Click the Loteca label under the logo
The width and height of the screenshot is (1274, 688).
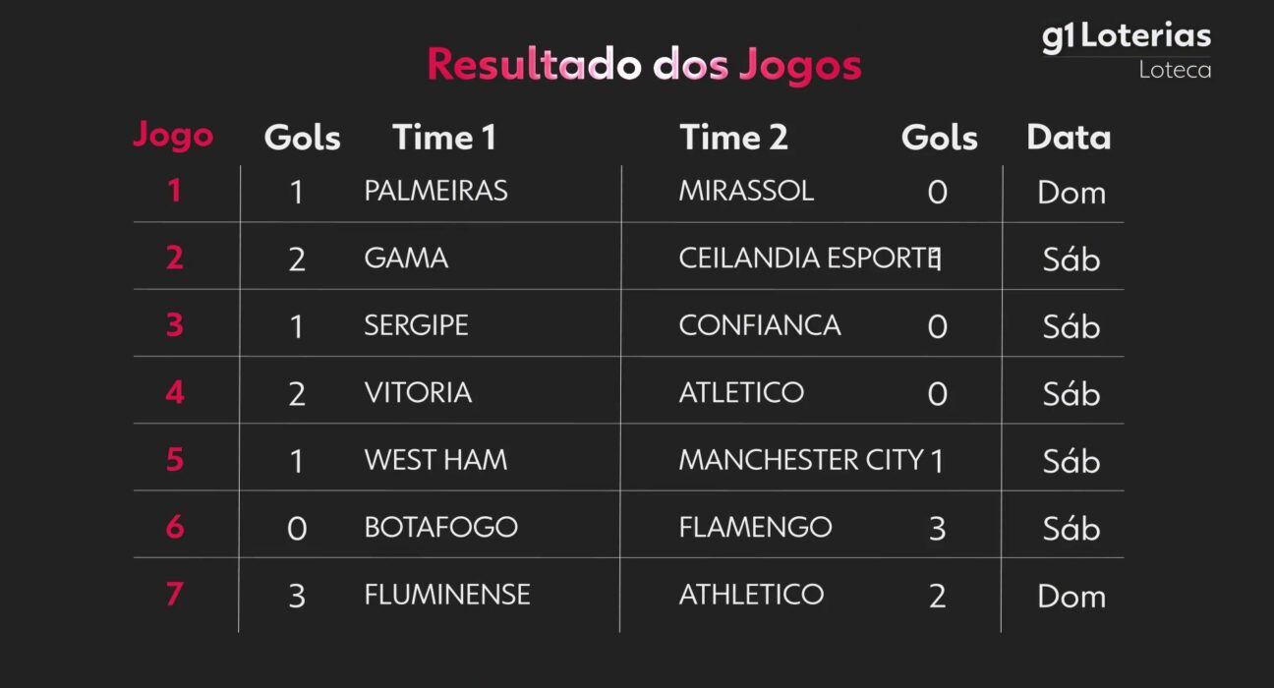1175,71
